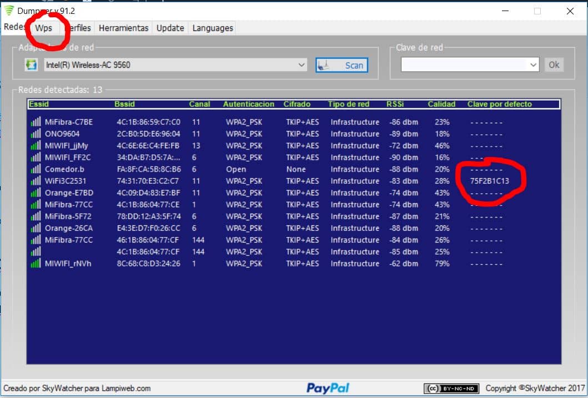Click Bssid 8C:68:C8:D3:24:26
Viewport: 588px width, 398px height.
pyautogui.click(x=148, y=264)
